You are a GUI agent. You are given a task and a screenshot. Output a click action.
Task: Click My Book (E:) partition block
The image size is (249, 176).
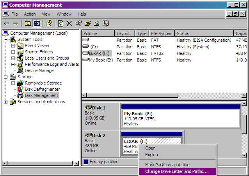click(x=181, y=116)
